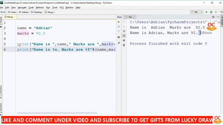The height and width of the screenshot is (125, 223).
Task: Close the file.py editor tab
Action: tap(15, 17)
